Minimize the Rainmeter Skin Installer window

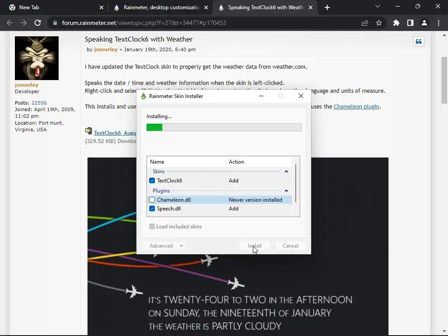click(261, 96)
